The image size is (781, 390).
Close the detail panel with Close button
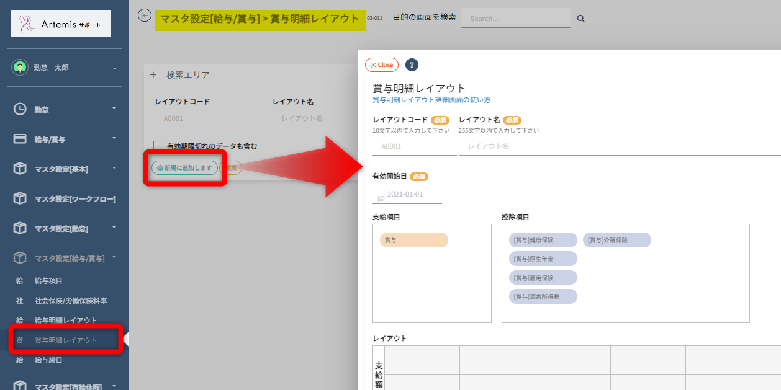pos(382,65)
